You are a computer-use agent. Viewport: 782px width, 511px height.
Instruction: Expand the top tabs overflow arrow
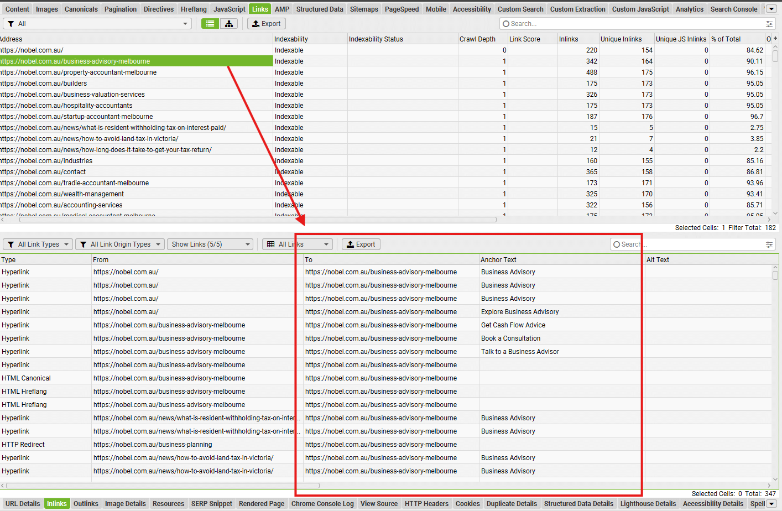[x=771, y=9]
